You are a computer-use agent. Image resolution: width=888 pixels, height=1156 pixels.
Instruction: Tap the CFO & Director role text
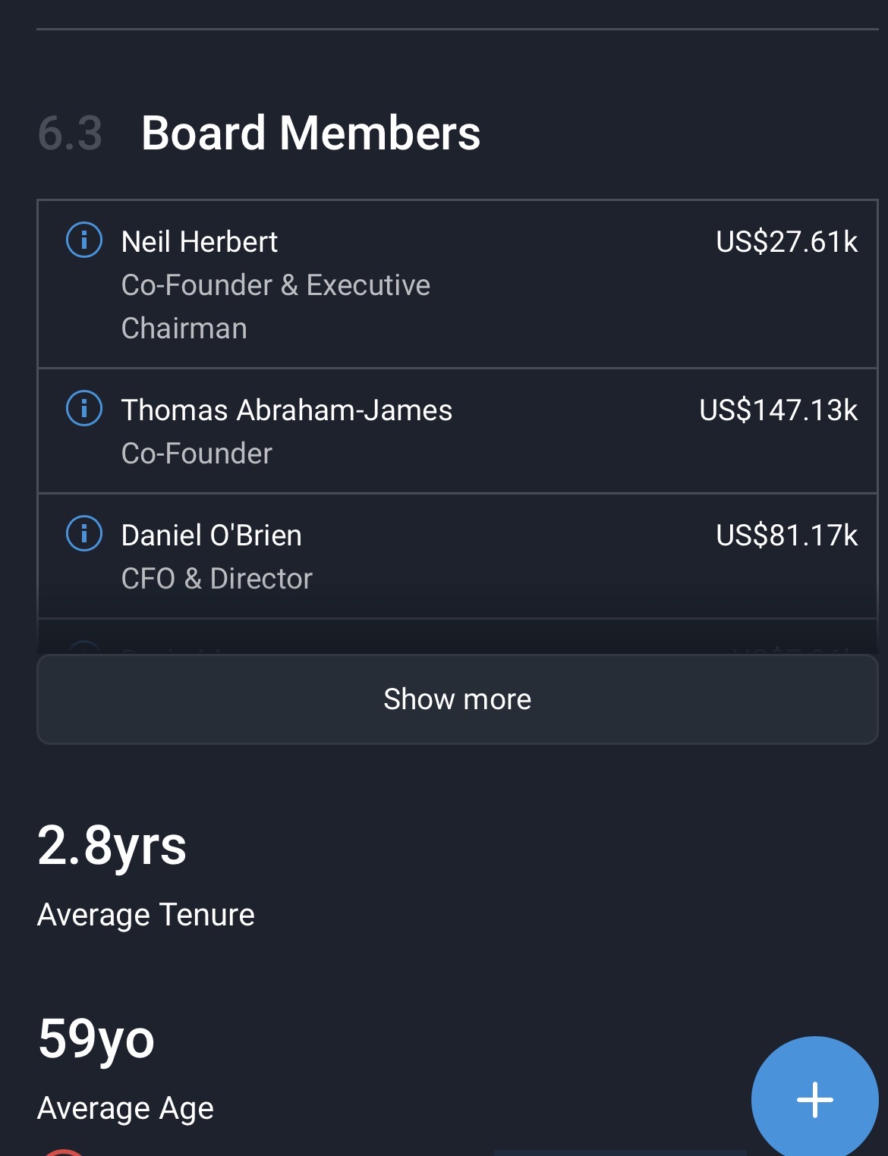[217, 579]
